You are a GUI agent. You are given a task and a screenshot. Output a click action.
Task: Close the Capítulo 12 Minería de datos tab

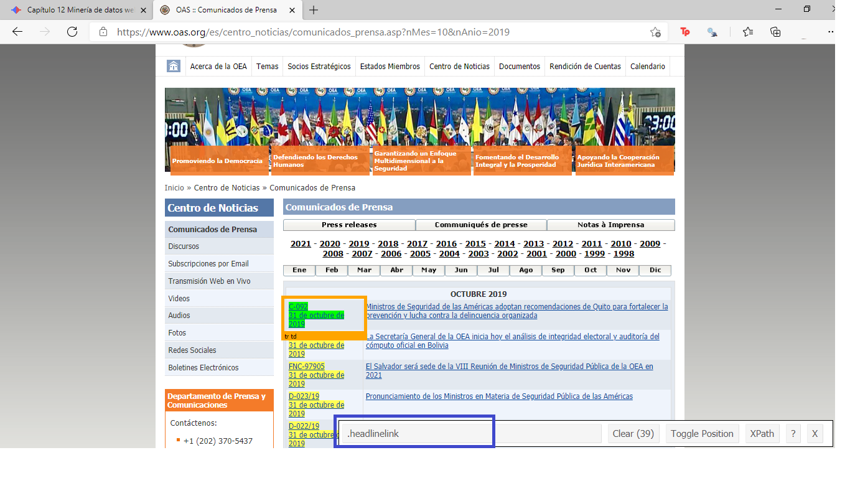click(x=144, y=10)
